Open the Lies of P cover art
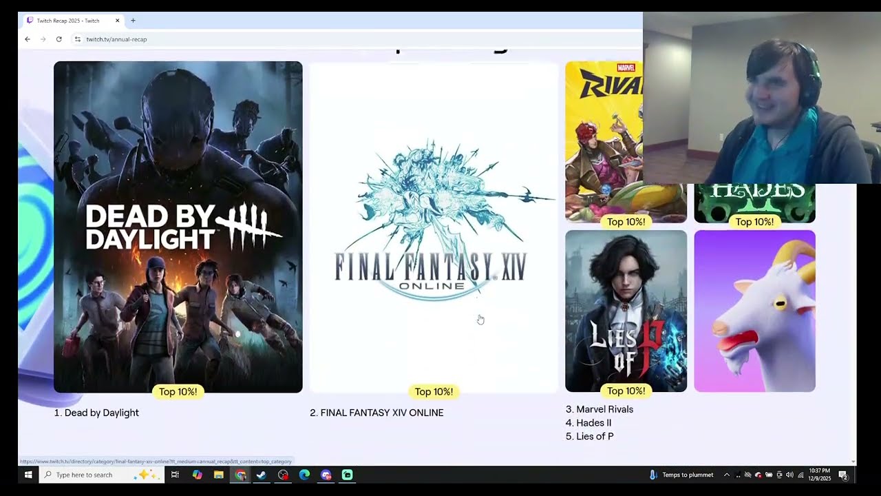This screenshot has height=496, width=881. [626, 311]
